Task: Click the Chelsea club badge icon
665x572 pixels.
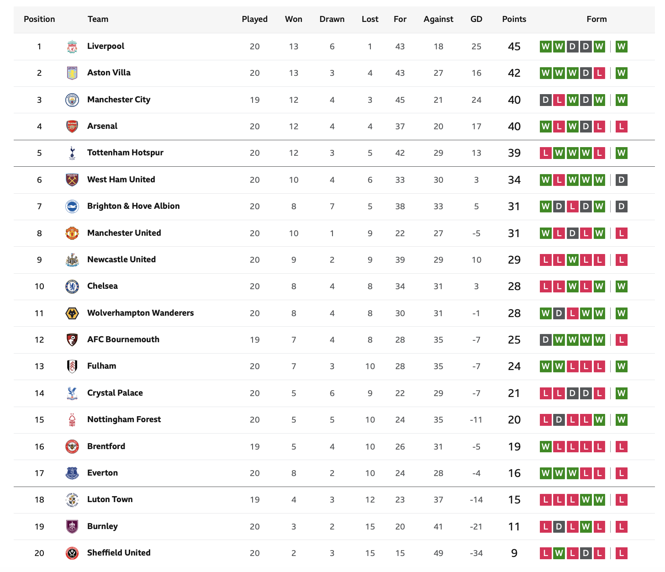Action: click(72, 286)
